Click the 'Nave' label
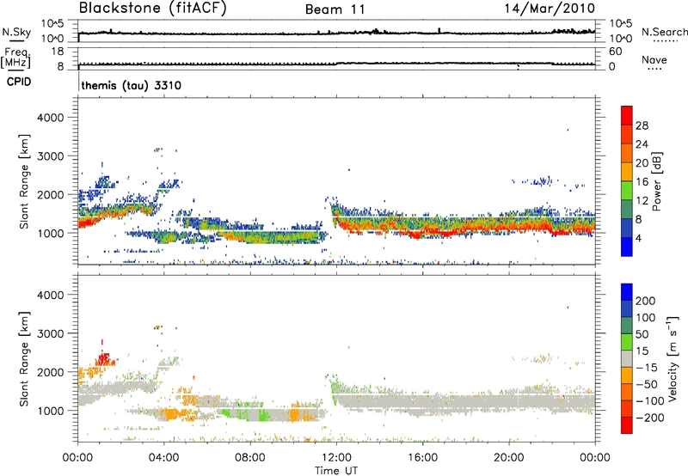The height and width of the screenshot is (476, 688). click(x=654, y=60)
